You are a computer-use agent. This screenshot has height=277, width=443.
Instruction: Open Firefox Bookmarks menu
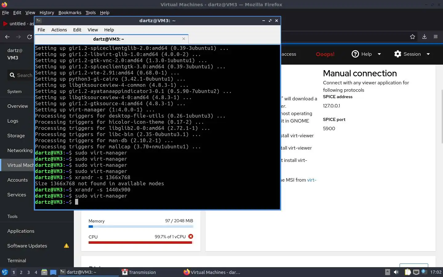70,13
